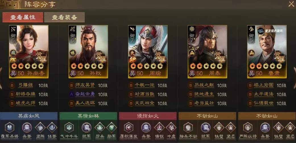Click the 覆军杀将 formation icon
Screen dimensions: 296x143
pyautogui.click(x=9, y=128)
